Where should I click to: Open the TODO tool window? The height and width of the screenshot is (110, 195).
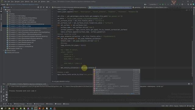pos(30,104)
